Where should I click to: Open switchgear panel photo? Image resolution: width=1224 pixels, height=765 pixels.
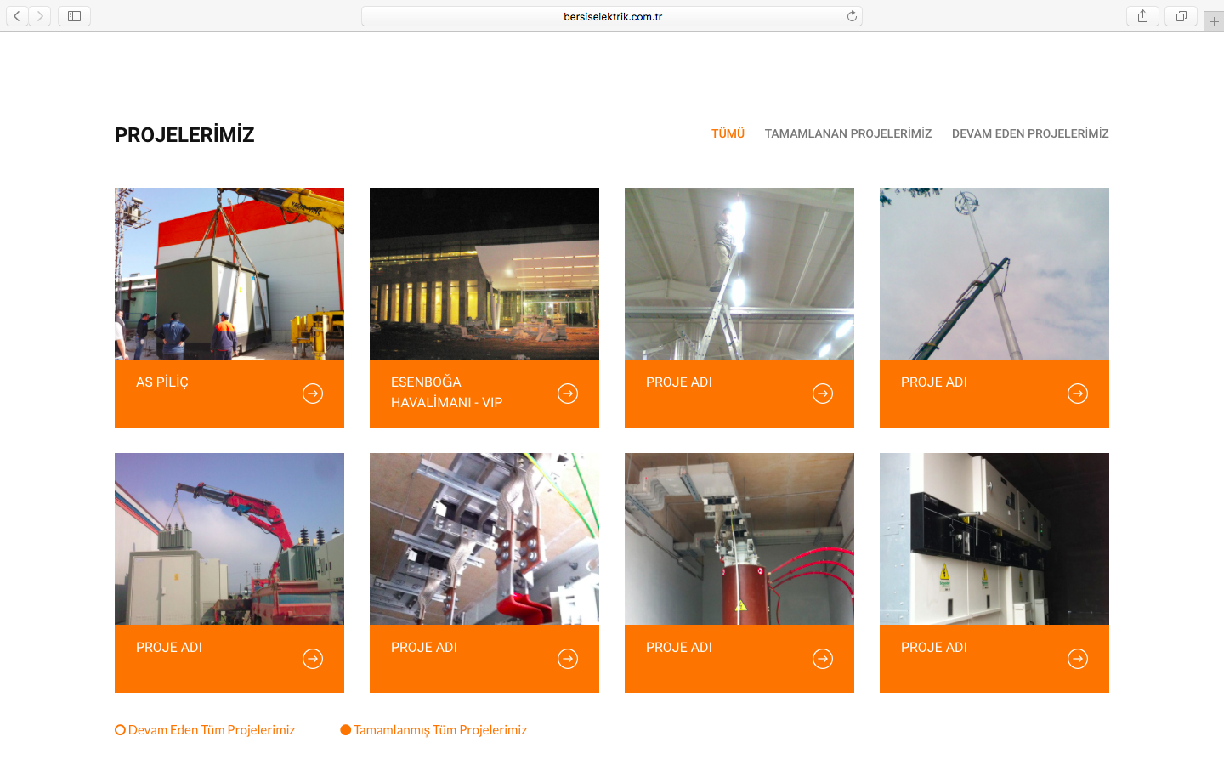994,539
